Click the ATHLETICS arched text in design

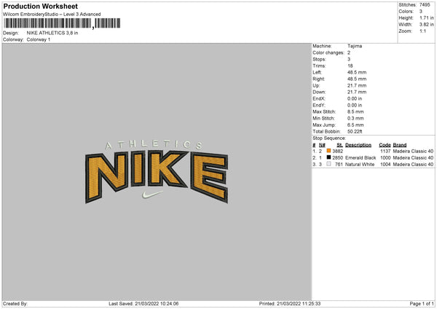(154, 145)
